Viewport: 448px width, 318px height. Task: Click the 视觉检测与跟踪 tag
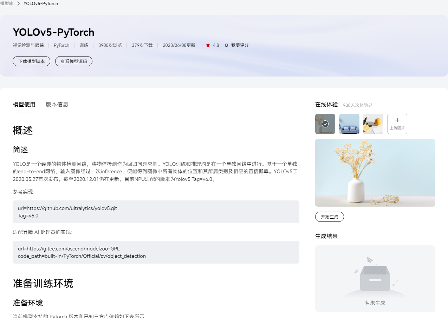[x=28, y=45]
